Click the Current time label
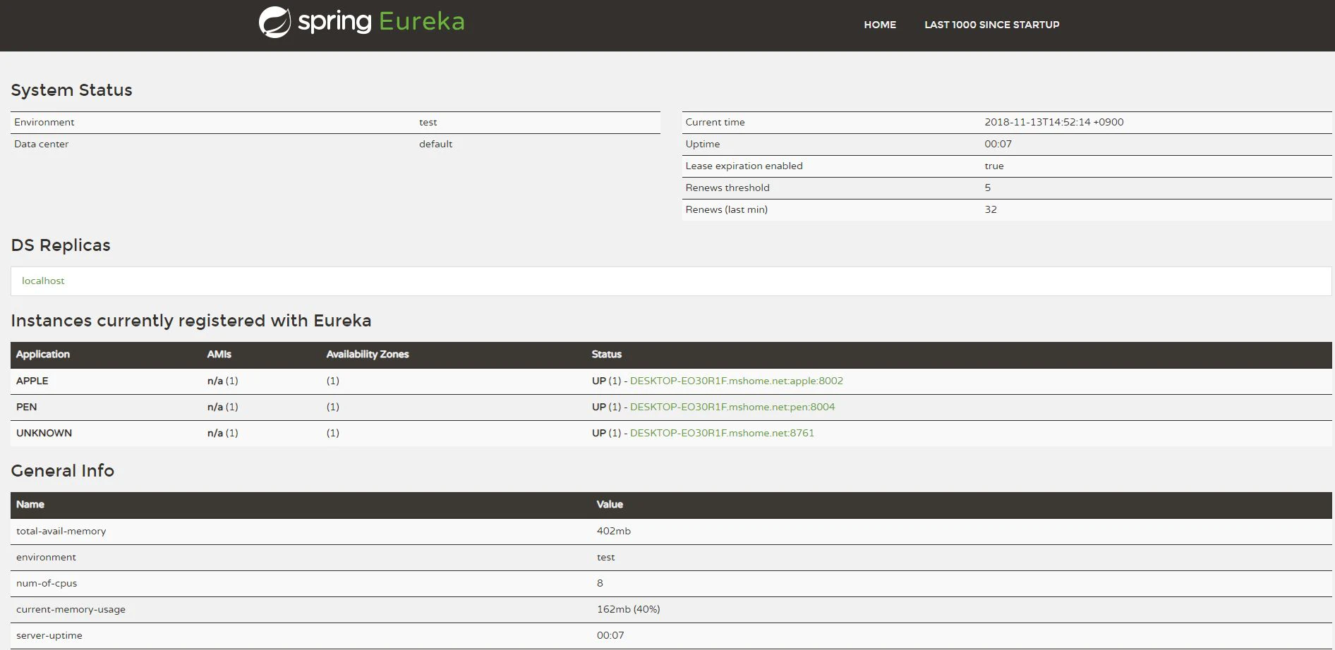Screen dimensions: 1335x650 pos(715,122)
